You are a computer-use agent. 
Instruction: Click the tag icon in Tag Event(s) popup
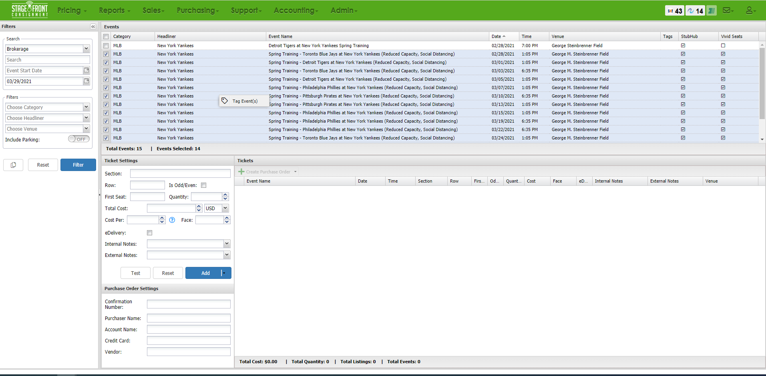[225, 101]
